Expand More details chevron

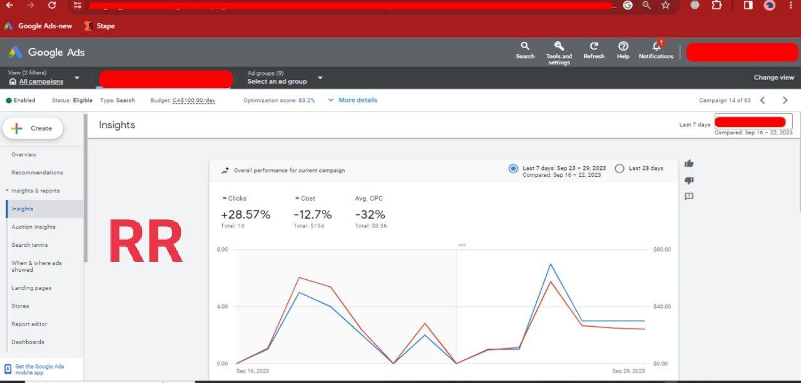click(x=331, y=100)
